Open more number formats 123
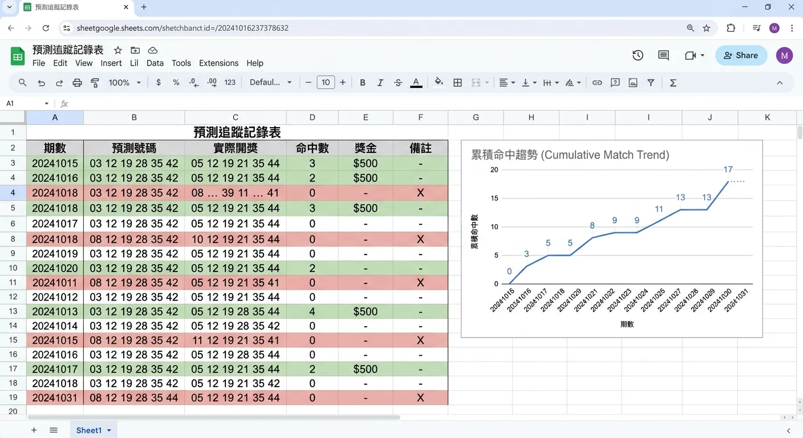Screen dimensions: 803x438 pos(230,83)
